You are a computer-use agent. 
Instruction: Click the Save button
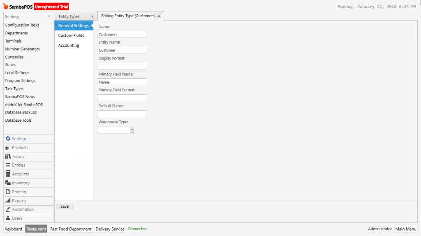(65, 206)
